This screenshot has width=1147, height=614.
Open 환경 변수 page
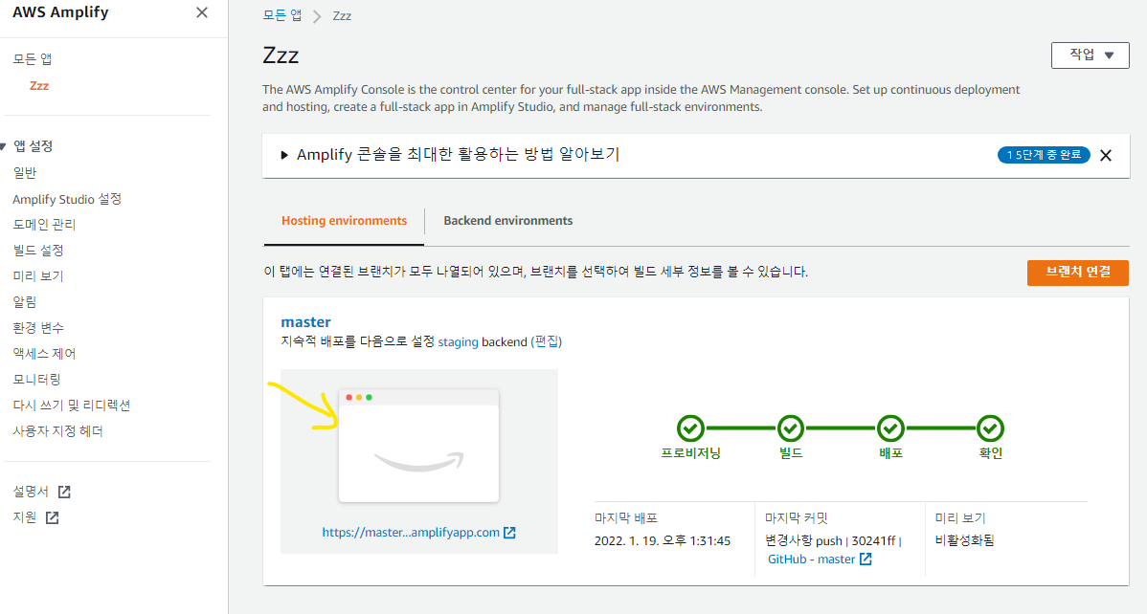coord(38,327)
